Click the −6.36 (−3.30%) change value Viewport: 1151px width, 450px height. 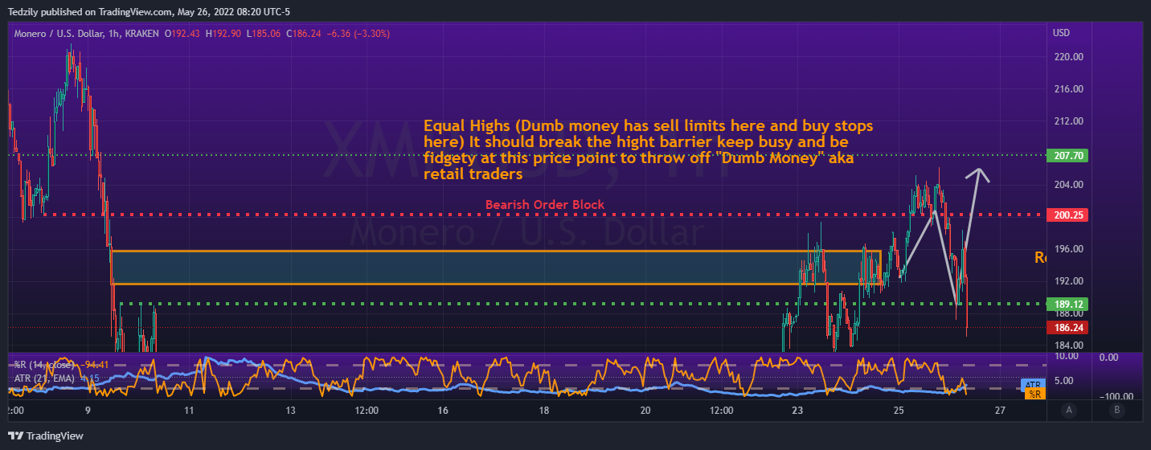(358, 35)
